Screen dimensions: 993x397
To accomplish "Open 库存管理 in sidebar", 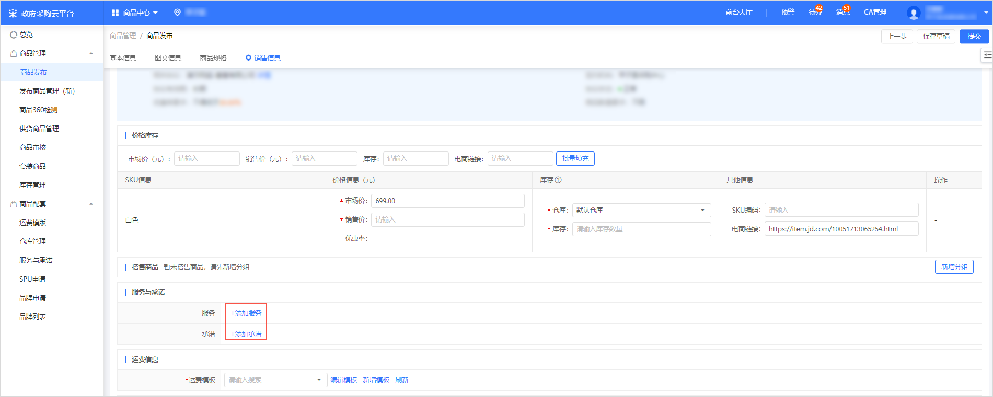I will click(x=32, y=185).
